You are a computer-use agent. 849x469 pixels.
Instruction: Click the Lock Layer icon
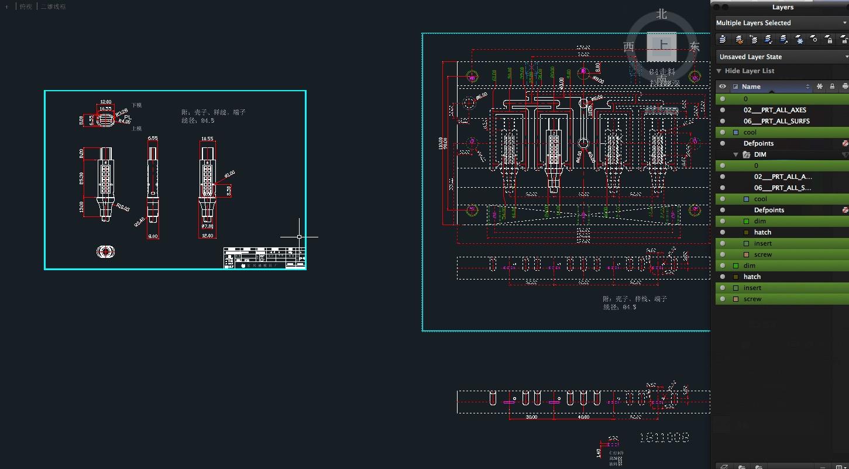[x=829, y=39]
